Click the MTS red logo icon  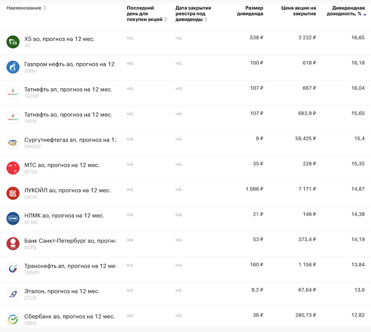[x=13, y=168]
